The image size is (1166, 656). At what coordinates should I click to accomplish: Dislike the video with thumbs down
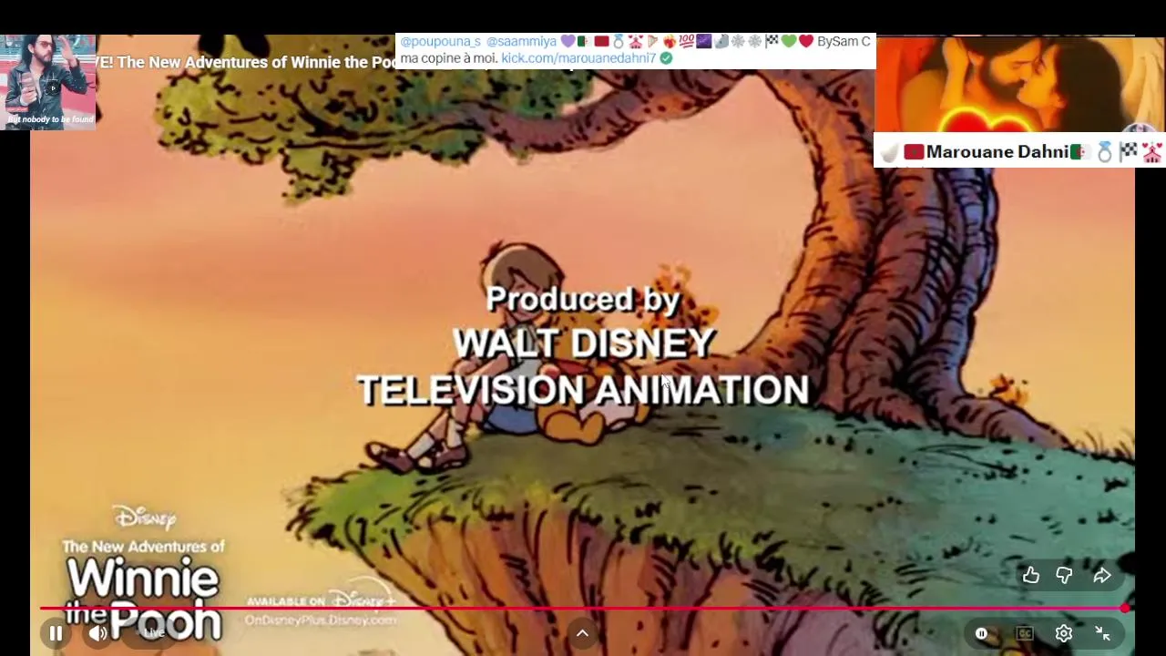click(1064, 575)
